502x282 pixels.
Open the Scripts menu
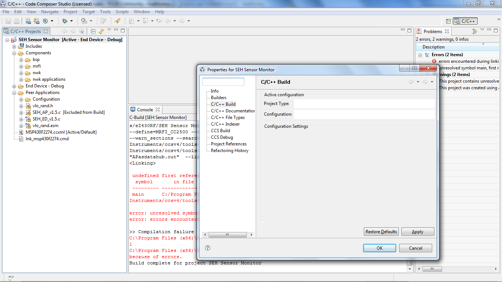122,12
